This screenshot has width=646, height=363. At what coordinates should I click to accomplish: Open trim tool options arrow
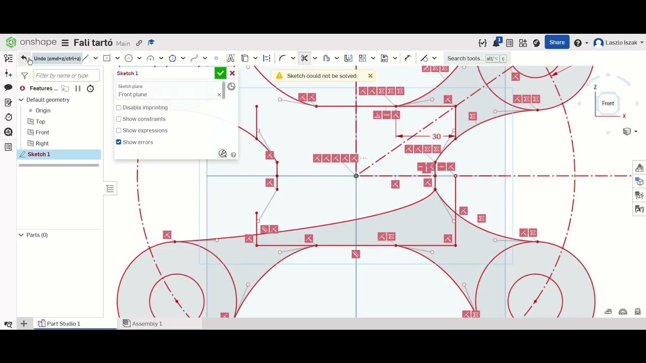click(315, 58)
